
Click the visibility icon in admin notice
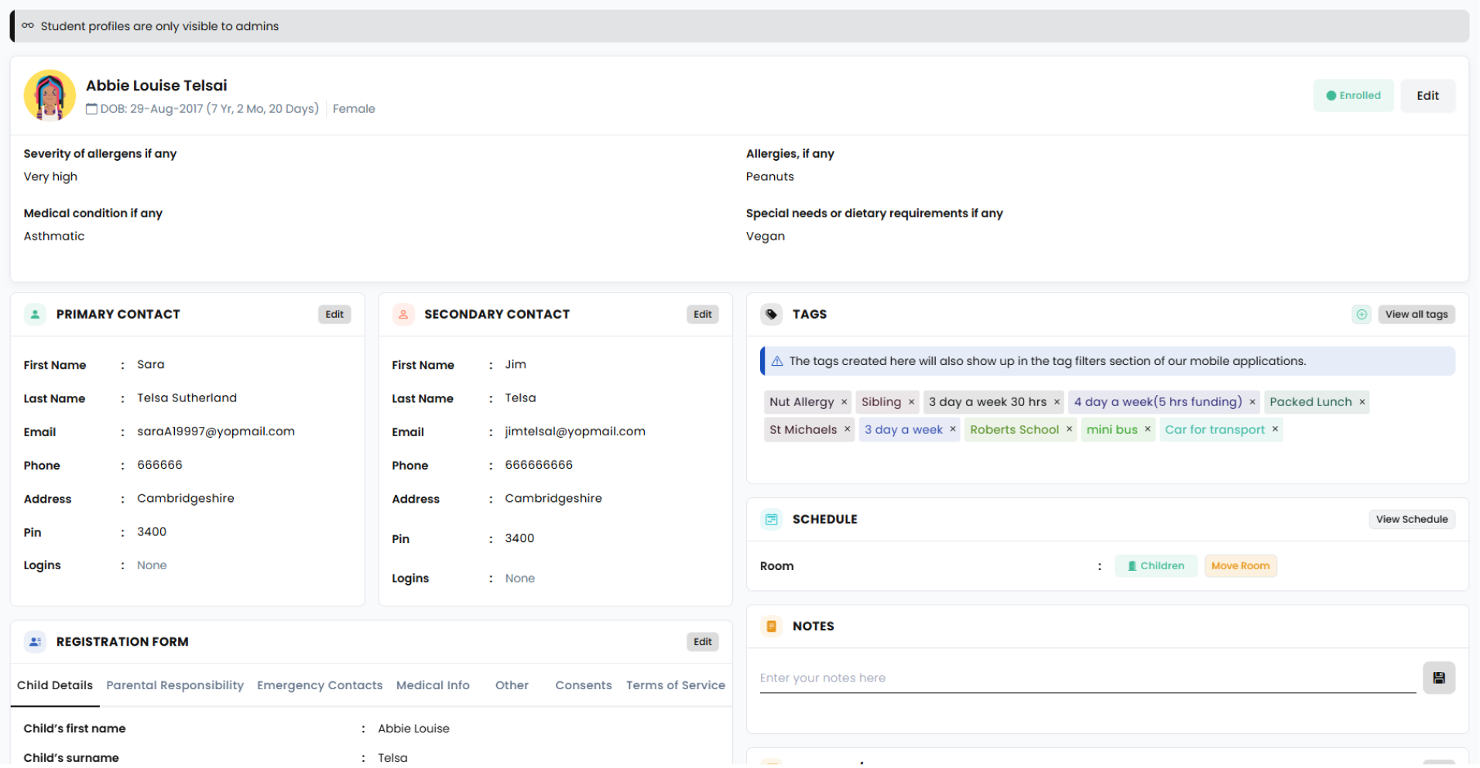28,26
